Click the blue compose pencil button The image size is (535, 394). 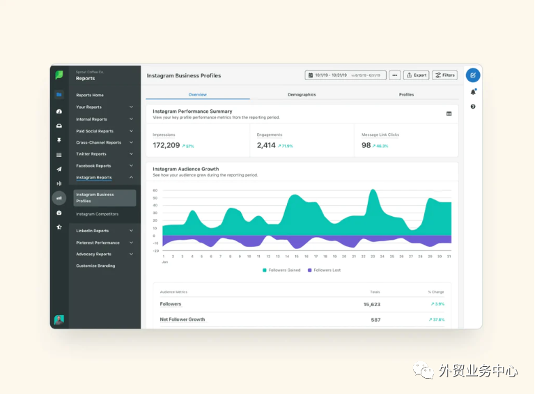(473, 75)
